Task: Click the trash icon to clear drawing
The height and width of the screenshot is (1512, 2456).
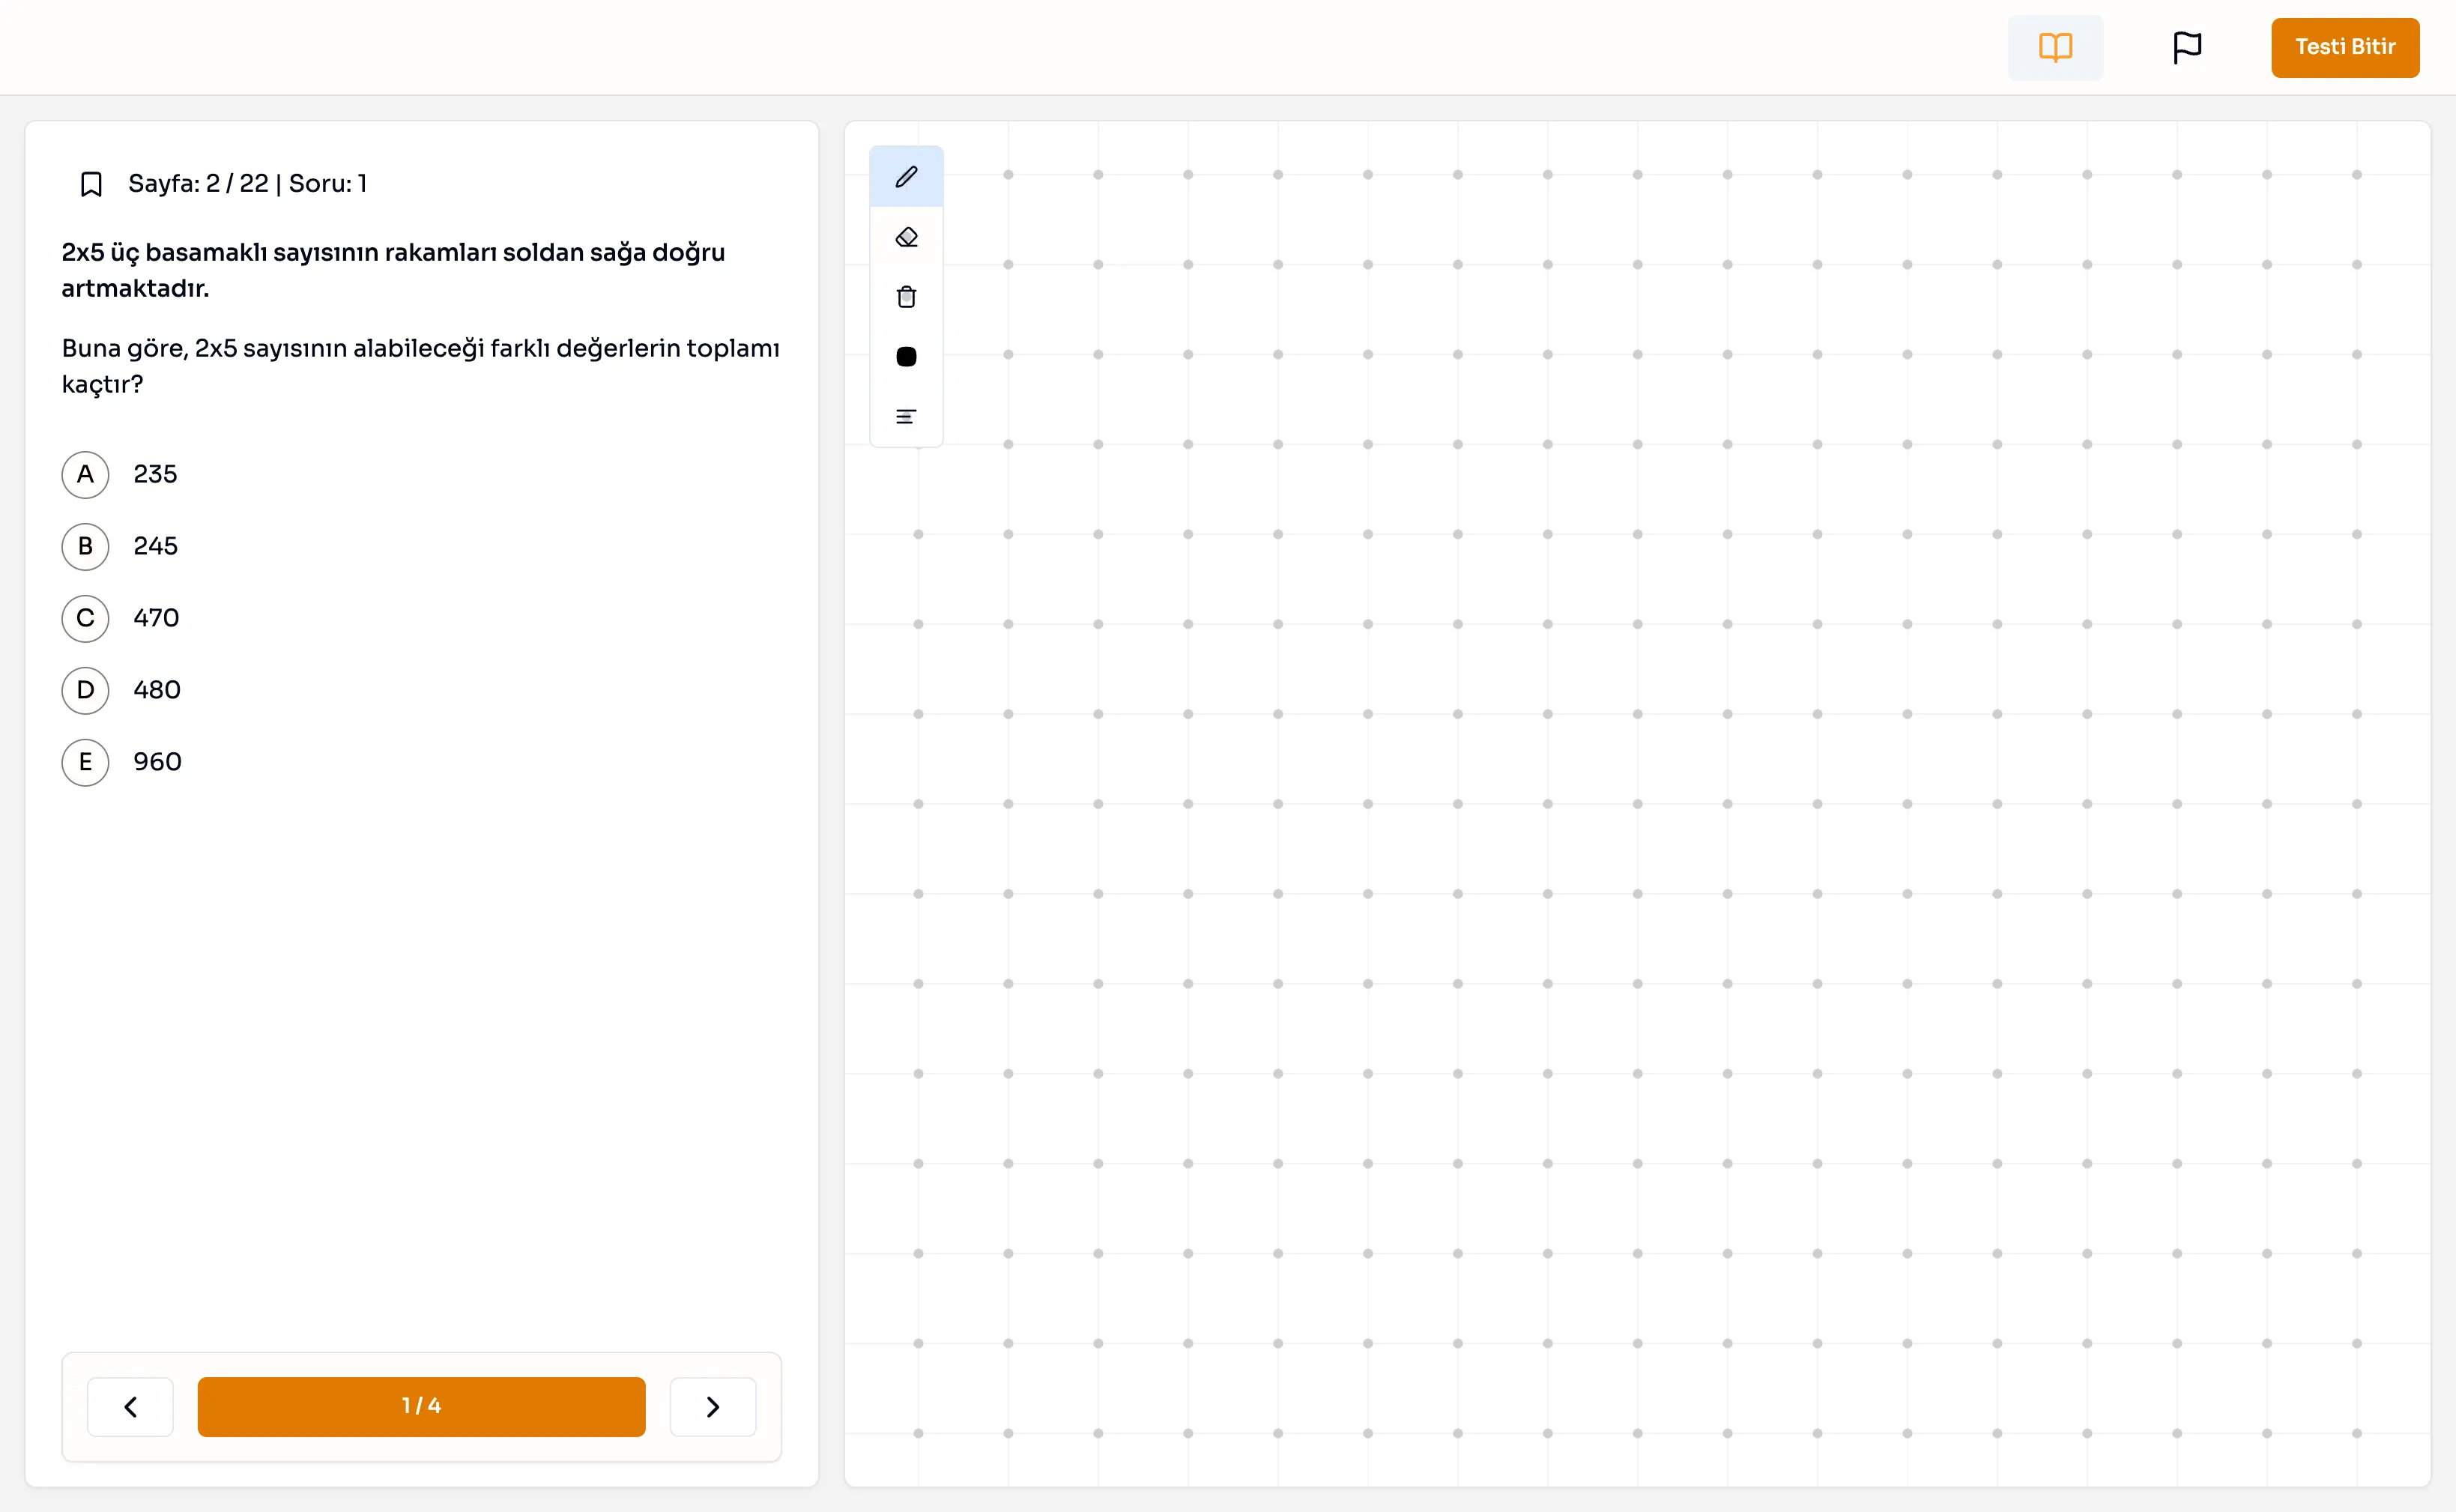Action: (906, 297)
